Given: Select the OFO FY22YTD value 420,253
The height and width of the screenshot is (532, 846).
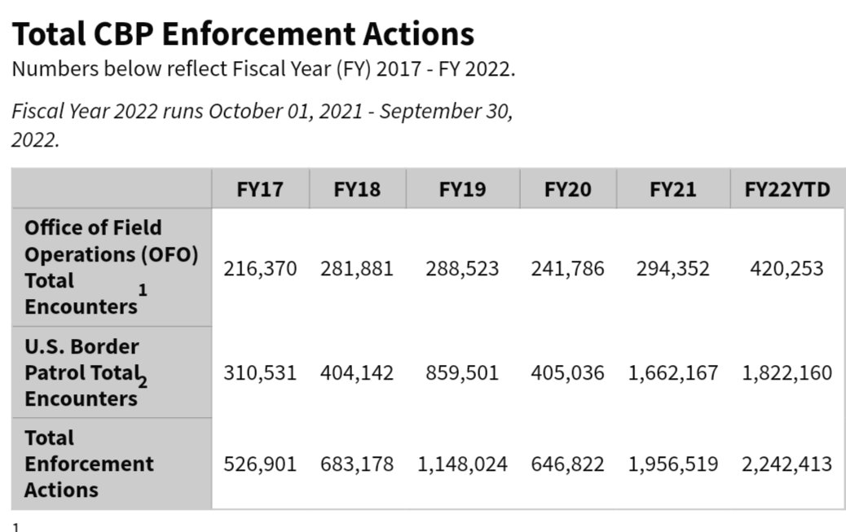Looking at the screenshot, I should click(787, 268).
